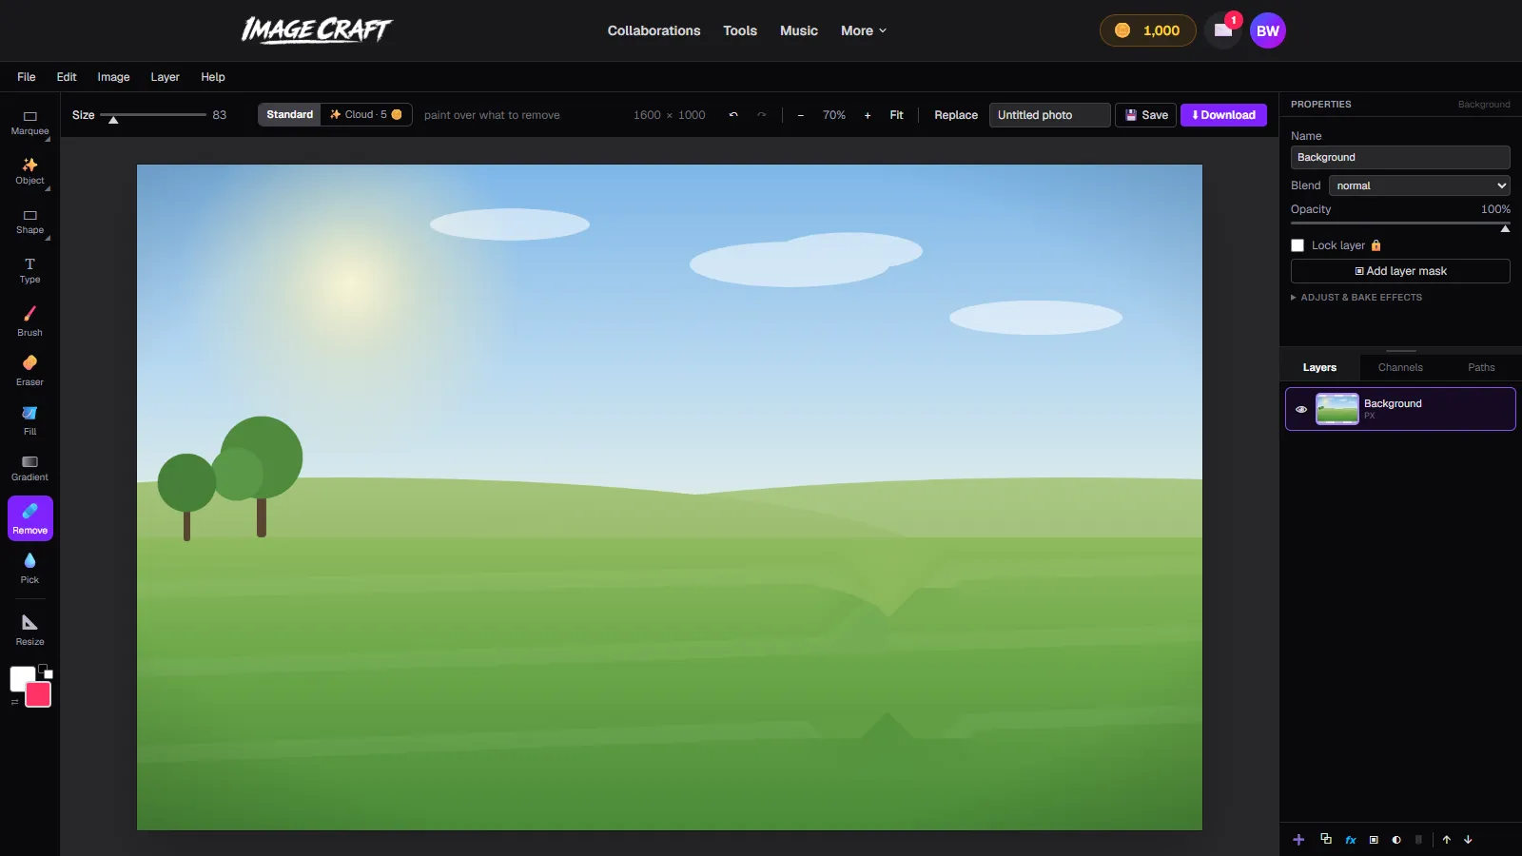
Task: Click the Download button
Action: 1223,115
